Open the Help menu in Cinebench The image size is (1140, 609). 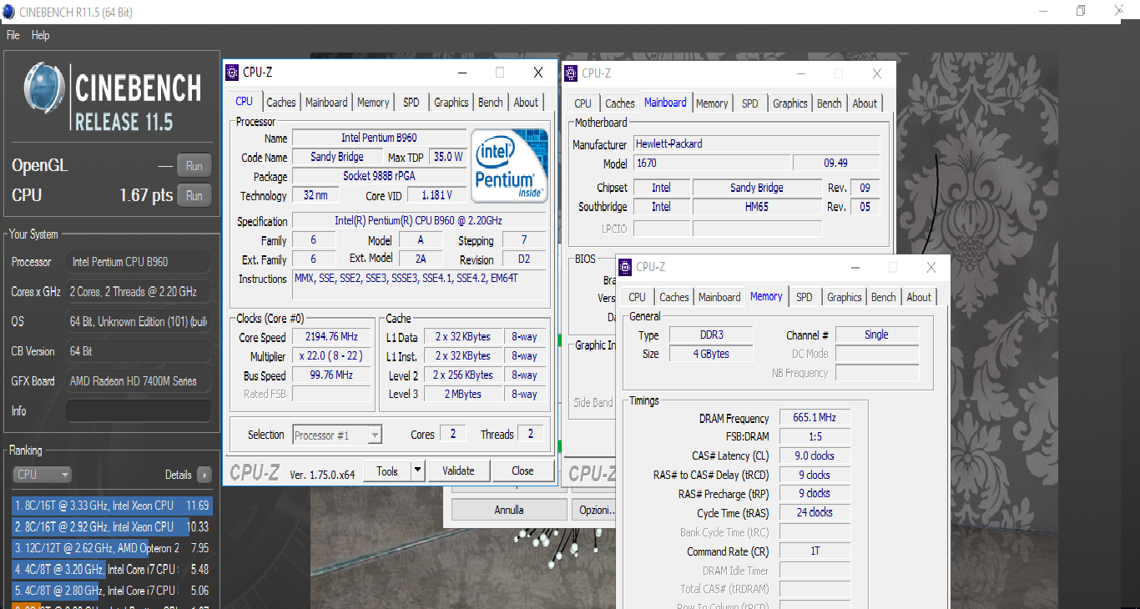point(40,35)
